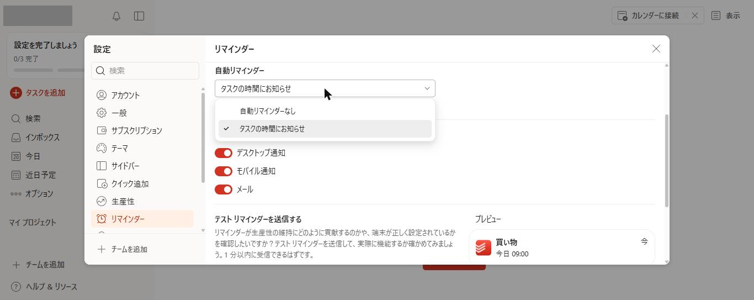Click チームを追加 in the settings dialog
This screenshot has height=300, width=754.
123,249
